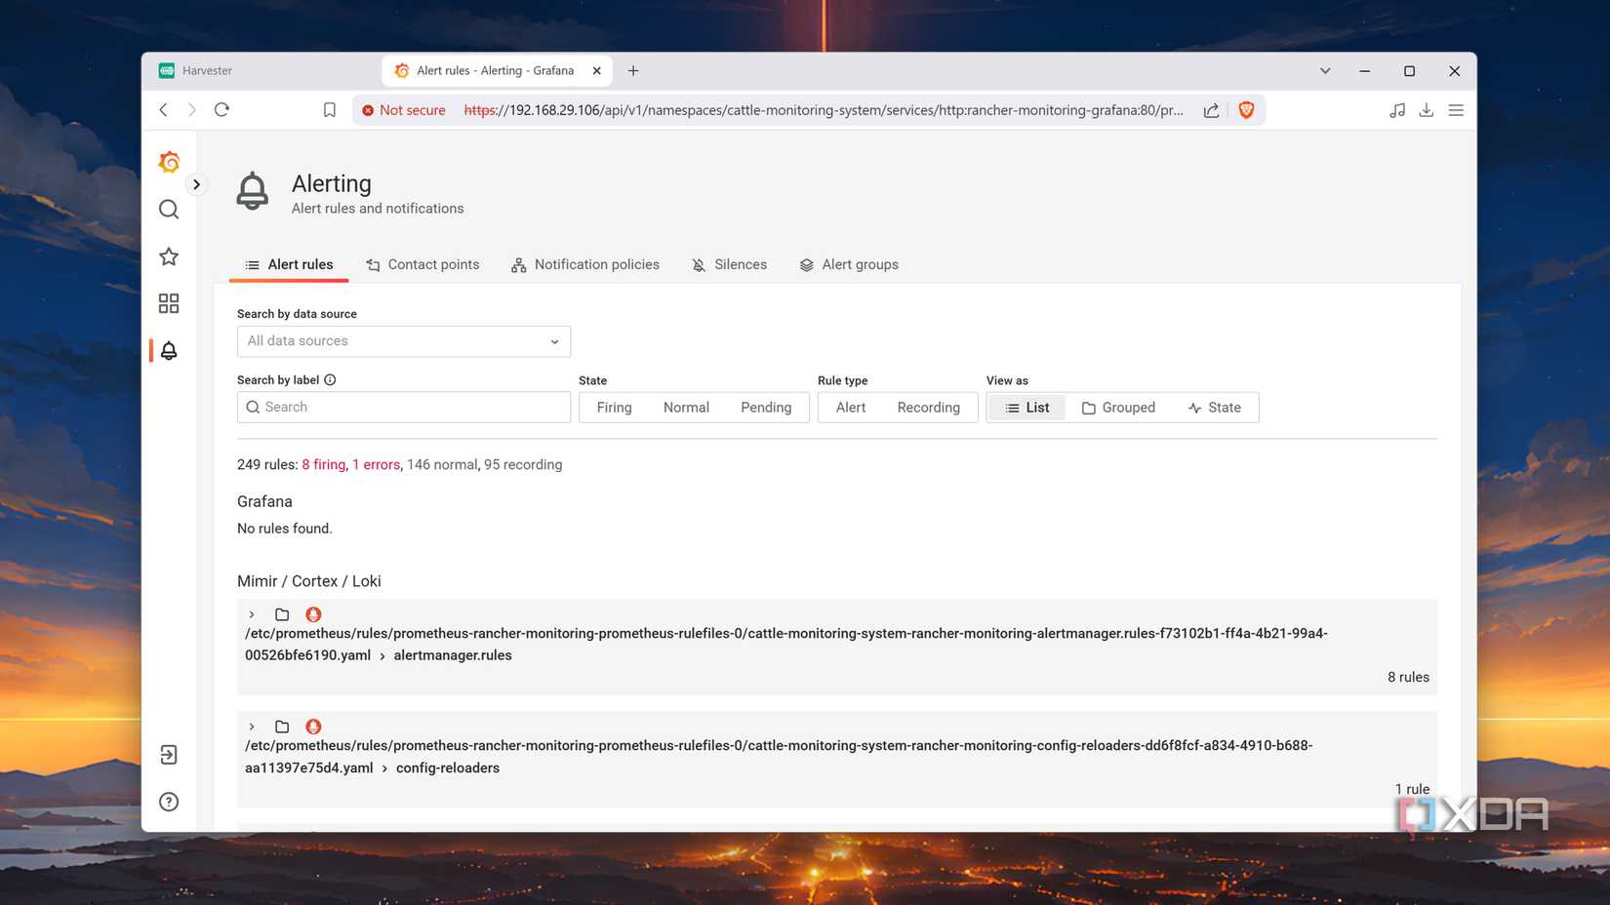Click the Sign in icon in sidebar

coord(169,755)
